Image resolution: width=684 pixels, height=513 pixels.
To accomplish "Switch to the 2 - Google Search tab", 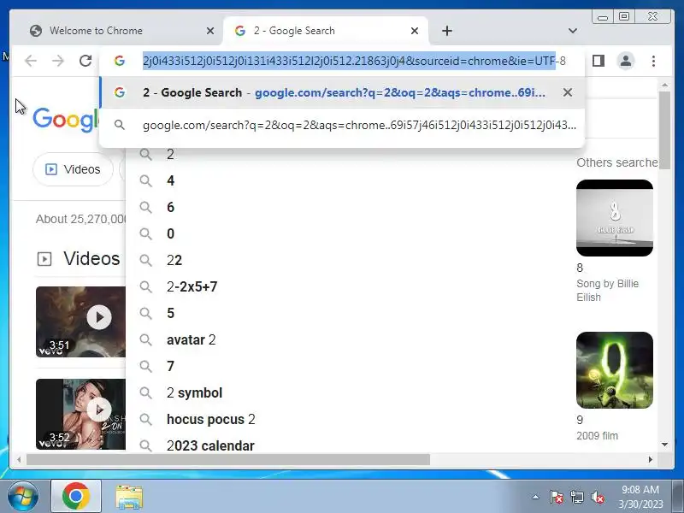I will tap(326, 31).
